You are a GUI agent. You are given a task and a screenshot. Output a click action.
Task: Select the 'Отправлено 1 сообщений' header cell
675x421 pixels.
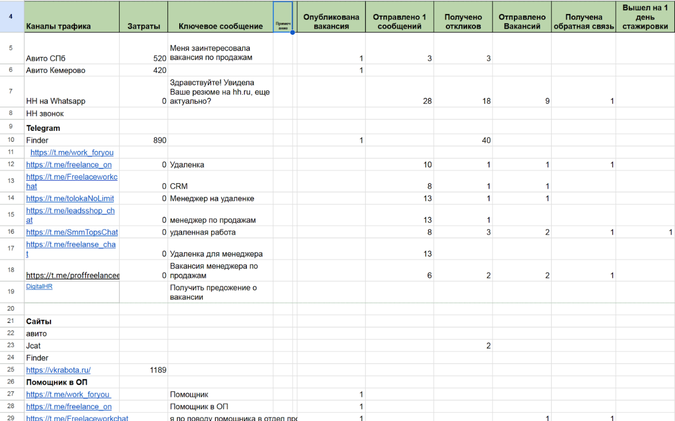(x=400, y=17)
